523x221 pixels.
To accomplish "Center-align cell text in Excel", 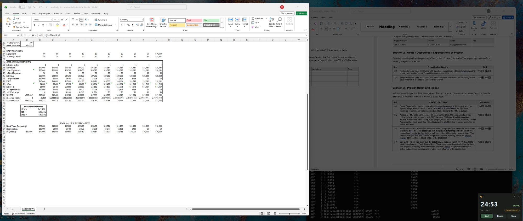I will point(77,25).
